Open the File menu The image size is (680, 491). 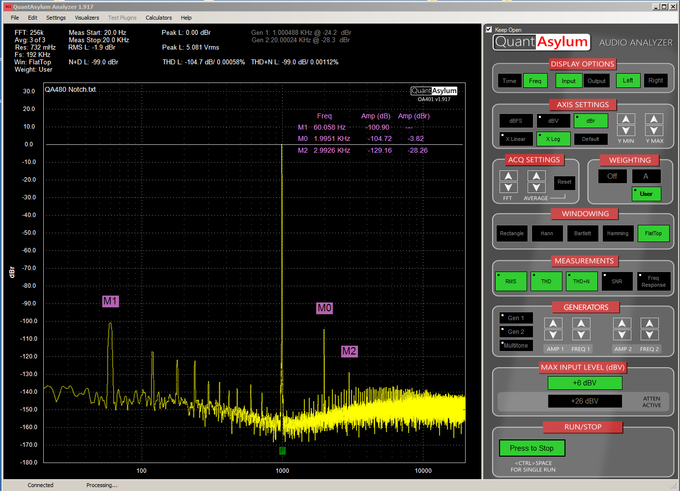[15, 18]
